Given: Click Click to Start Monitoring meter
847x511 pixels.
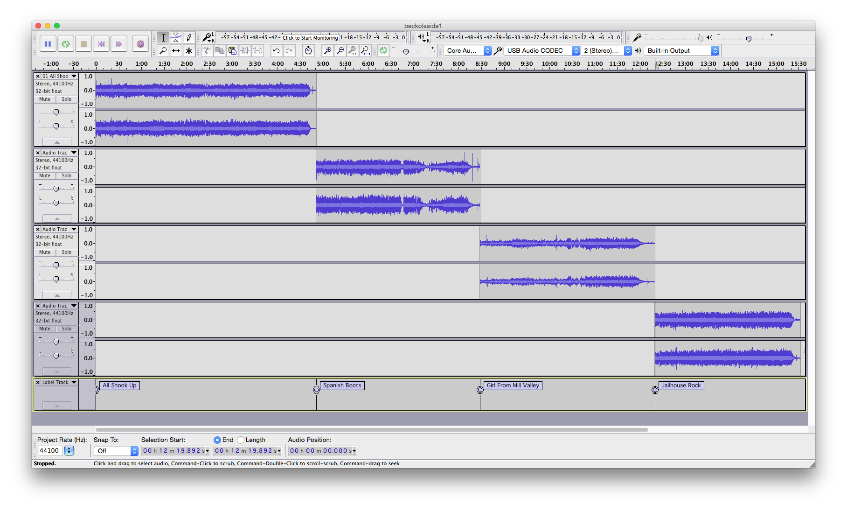Looking at the screenshot, I should [x=310, y=38].
